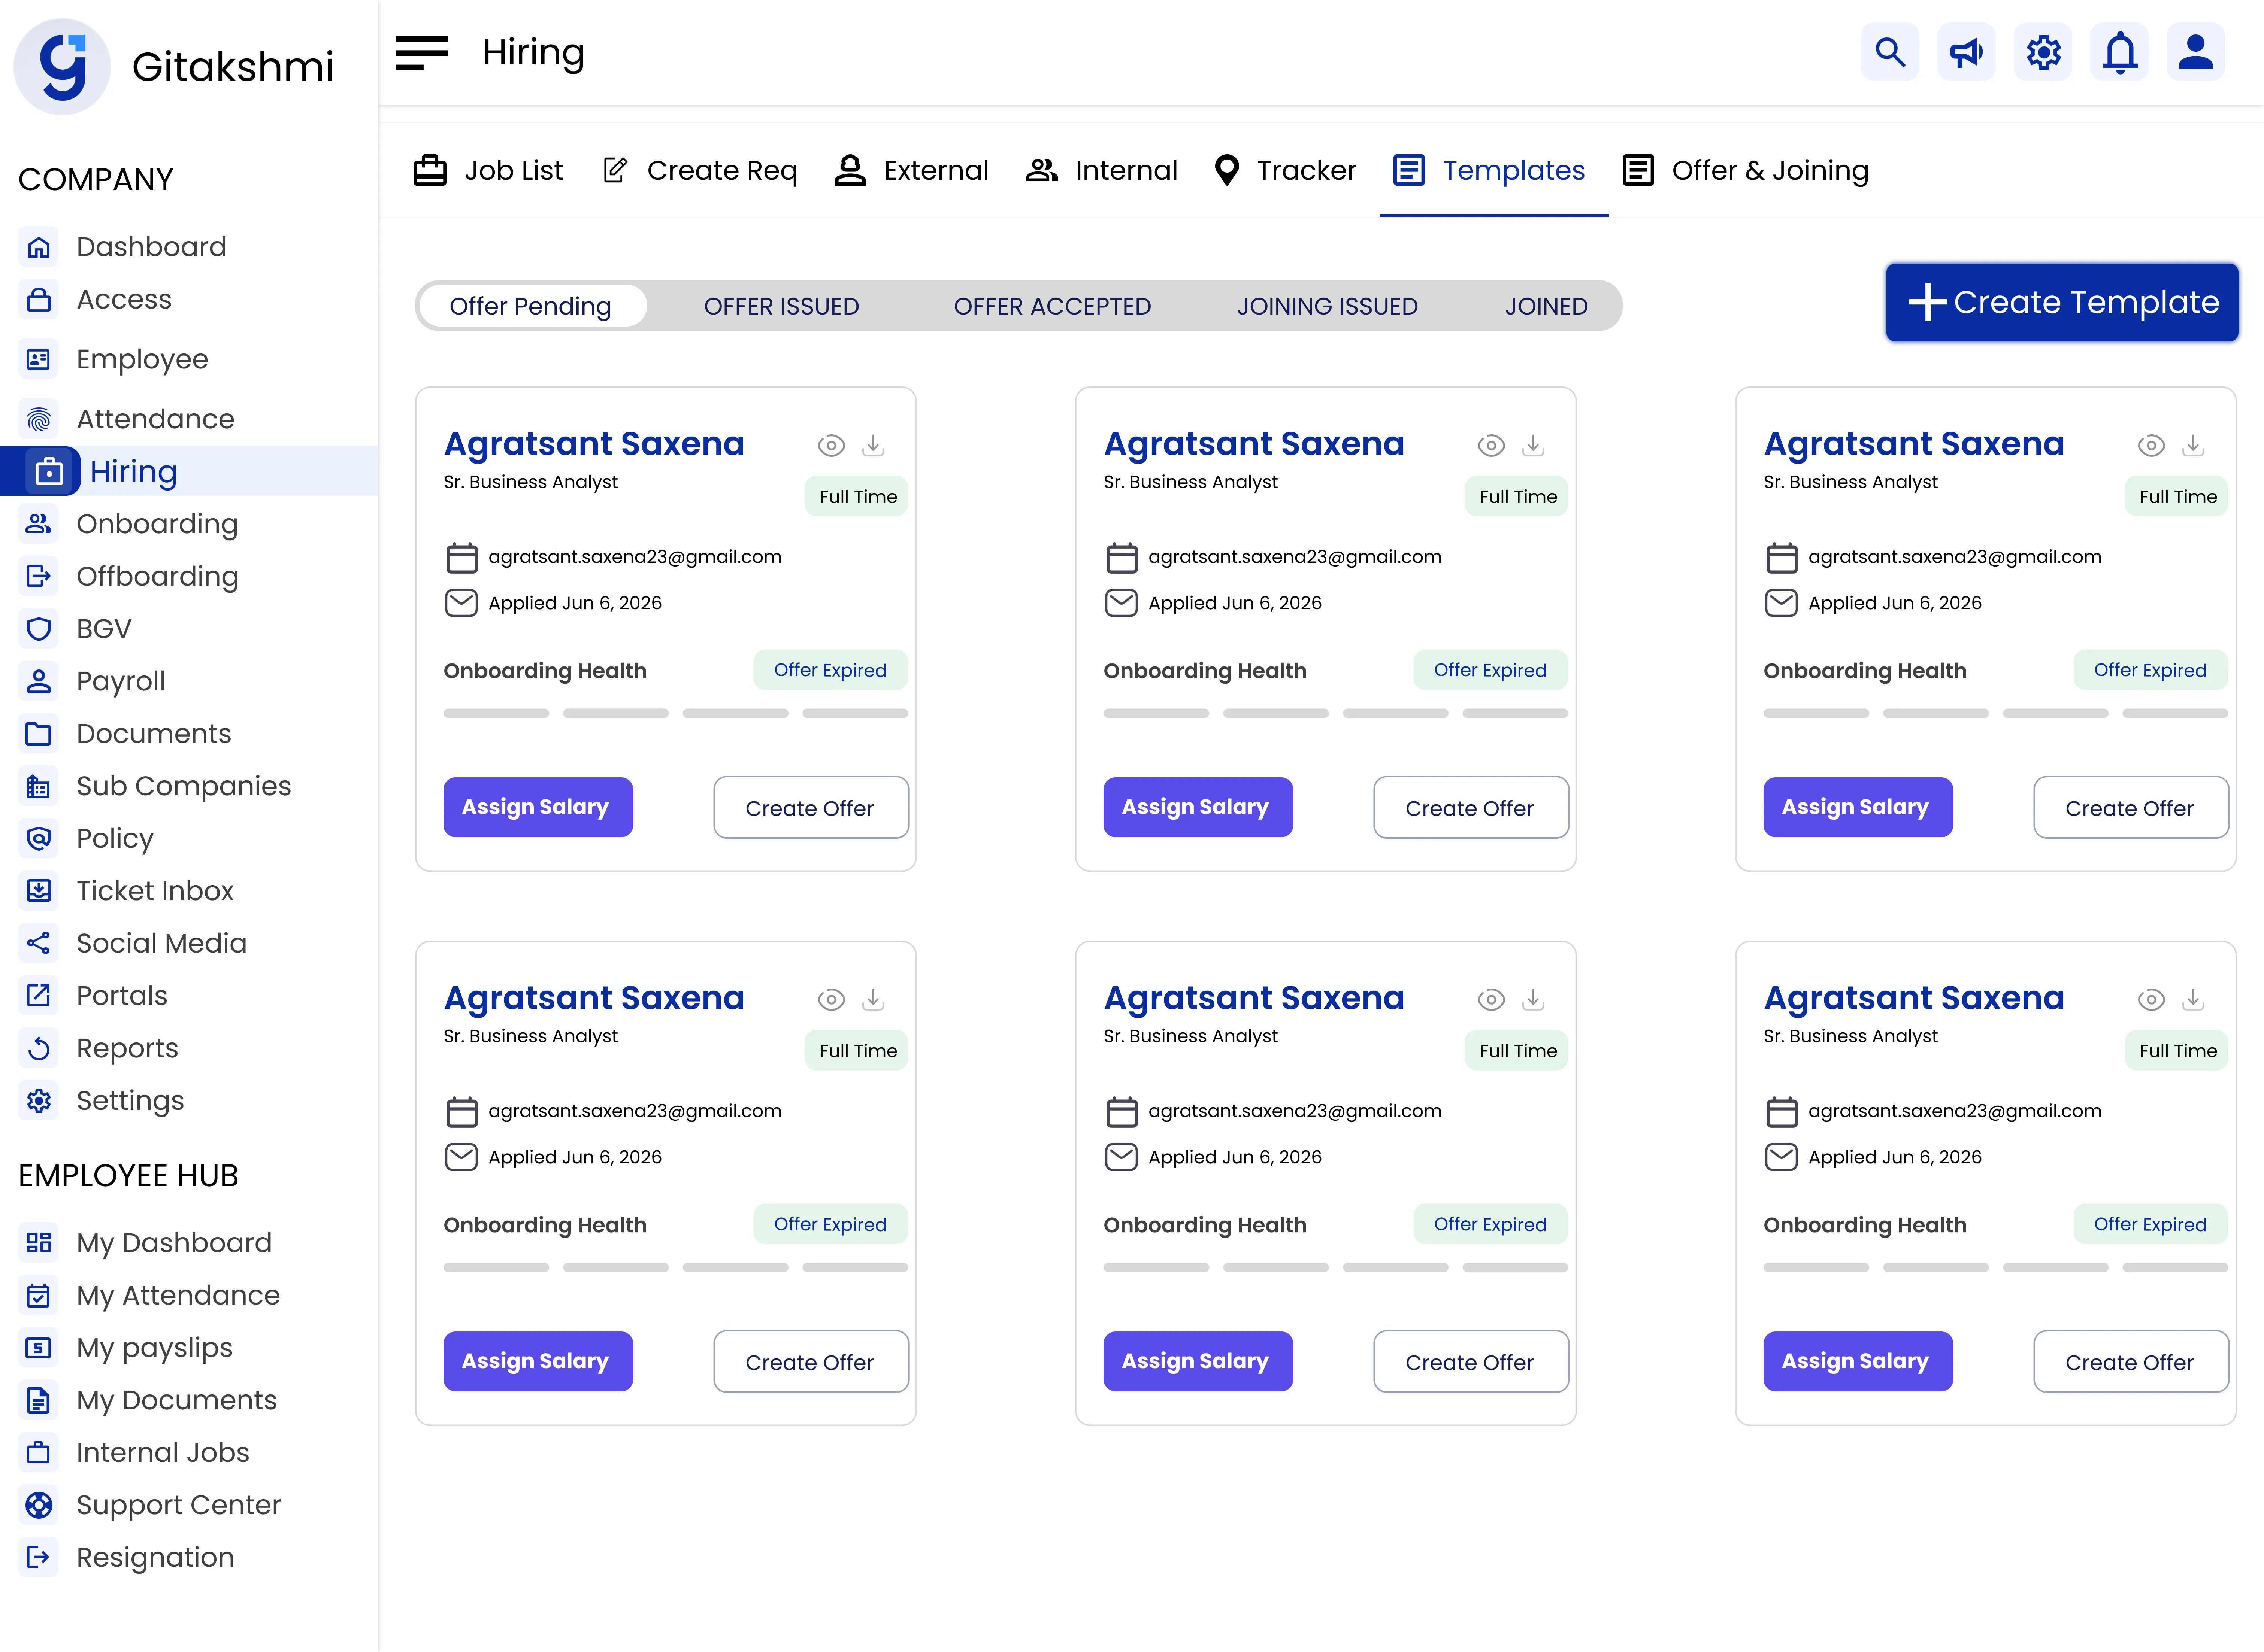
Task: Click the Reports icon in sidebar
Action: tap(39, 1048)
